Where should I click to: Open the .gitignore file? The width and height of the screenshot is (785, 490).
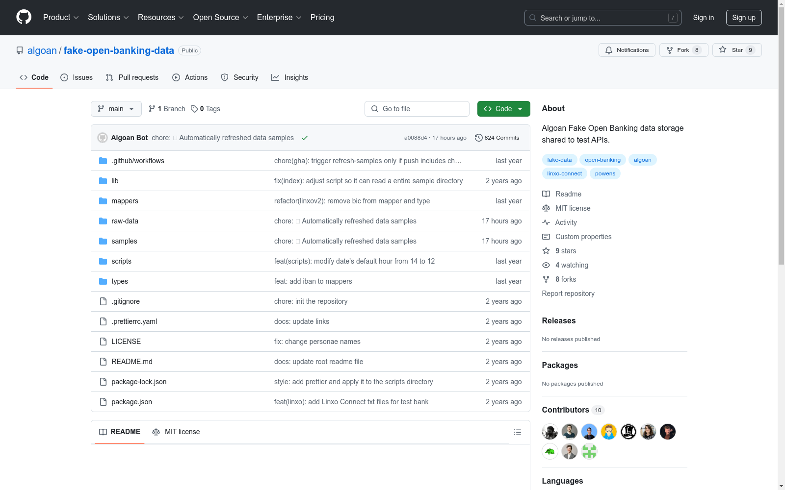[125, 301]
